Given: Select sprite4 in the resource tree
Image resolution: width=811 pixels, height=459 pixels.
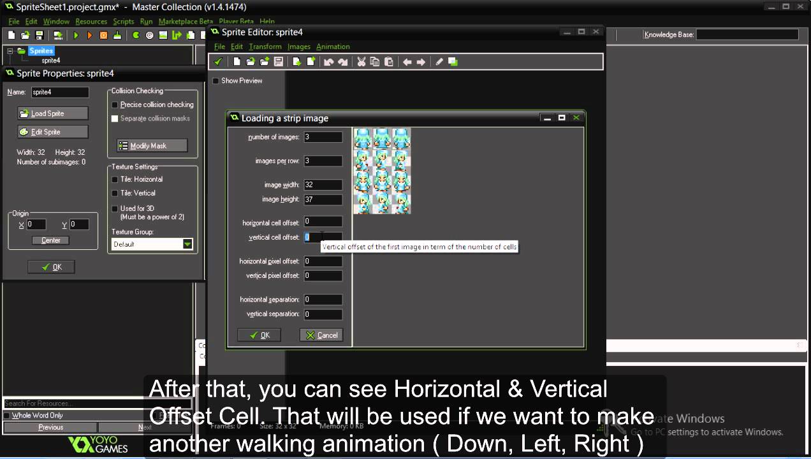Looking at the screenshot, I should (51, 61).
